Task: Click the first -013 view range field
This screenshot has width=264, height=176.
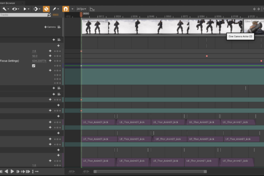Action: pos(72,172)
